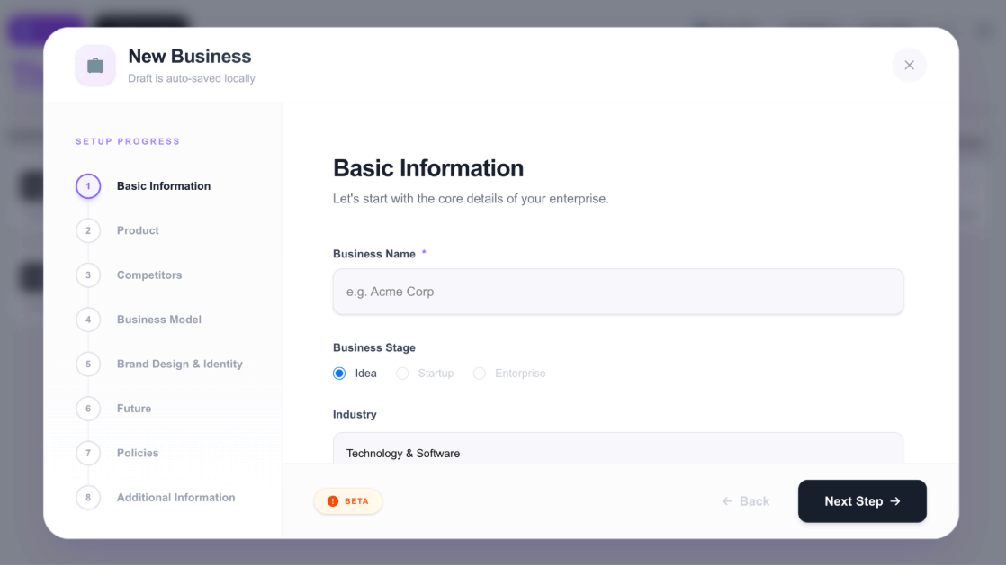
Task: Click step 1 circle in setup progress
Action: point(88,186)
